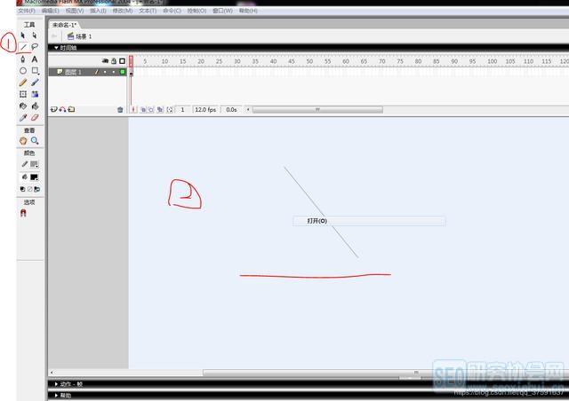
Task: Click the Swap Colors icon
Action: click(x=36, y=189)
